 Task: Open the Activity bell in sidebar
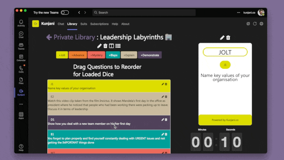tap(21, 23)
